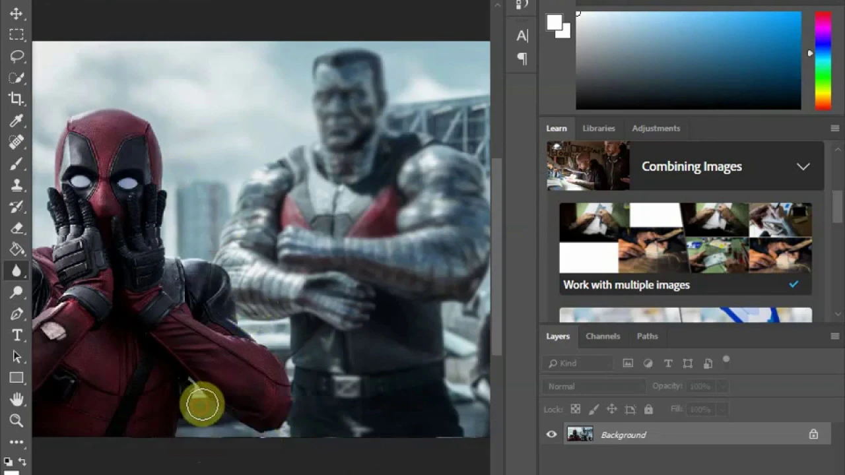The height and width of the screenshot is (475, 845).
Task: Open the Fill slider dropdown arrow
Action: (723, 410)
